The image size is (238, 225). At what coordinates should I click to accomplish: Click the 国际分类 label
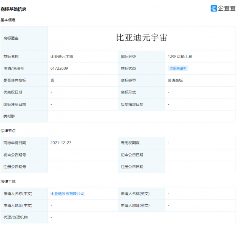[128, 56]
